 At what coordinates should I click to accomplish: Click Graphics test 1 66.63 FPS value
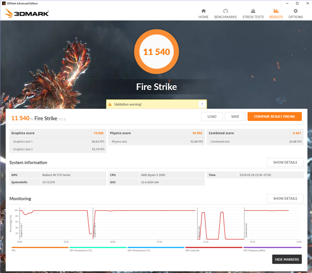click(x=98, y=141)
